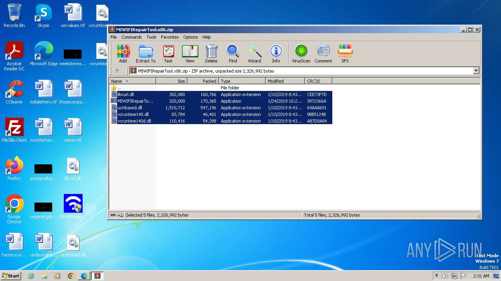Sort by Size column header

point(172,81)
